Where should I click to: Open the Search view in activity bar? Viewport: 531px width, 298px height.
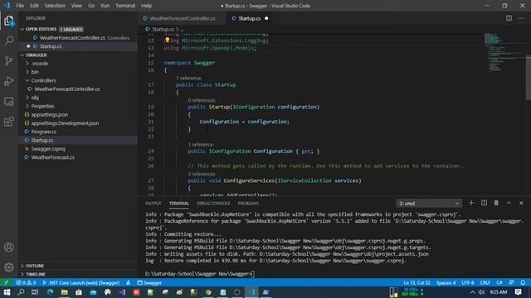click(9, 41)
